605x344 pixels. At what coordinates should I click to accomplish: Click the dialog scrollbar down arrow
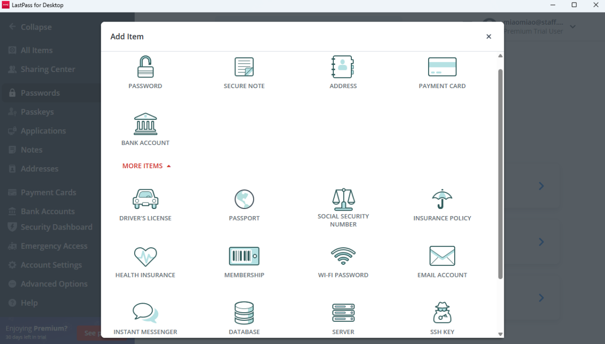pos(500,333)
